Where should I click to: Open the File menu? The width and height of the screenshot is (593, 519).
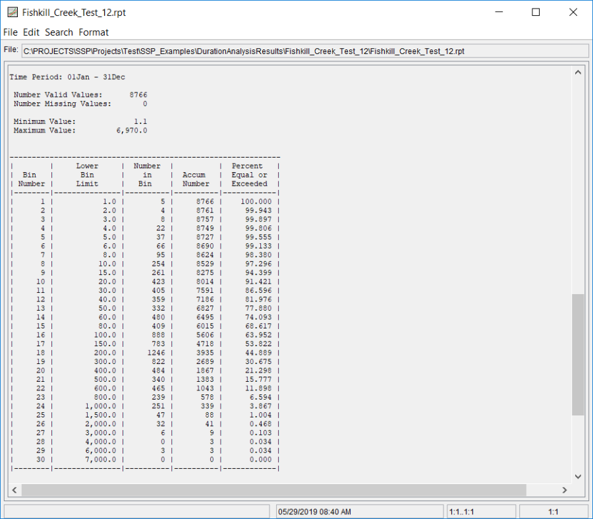(10, 32)
